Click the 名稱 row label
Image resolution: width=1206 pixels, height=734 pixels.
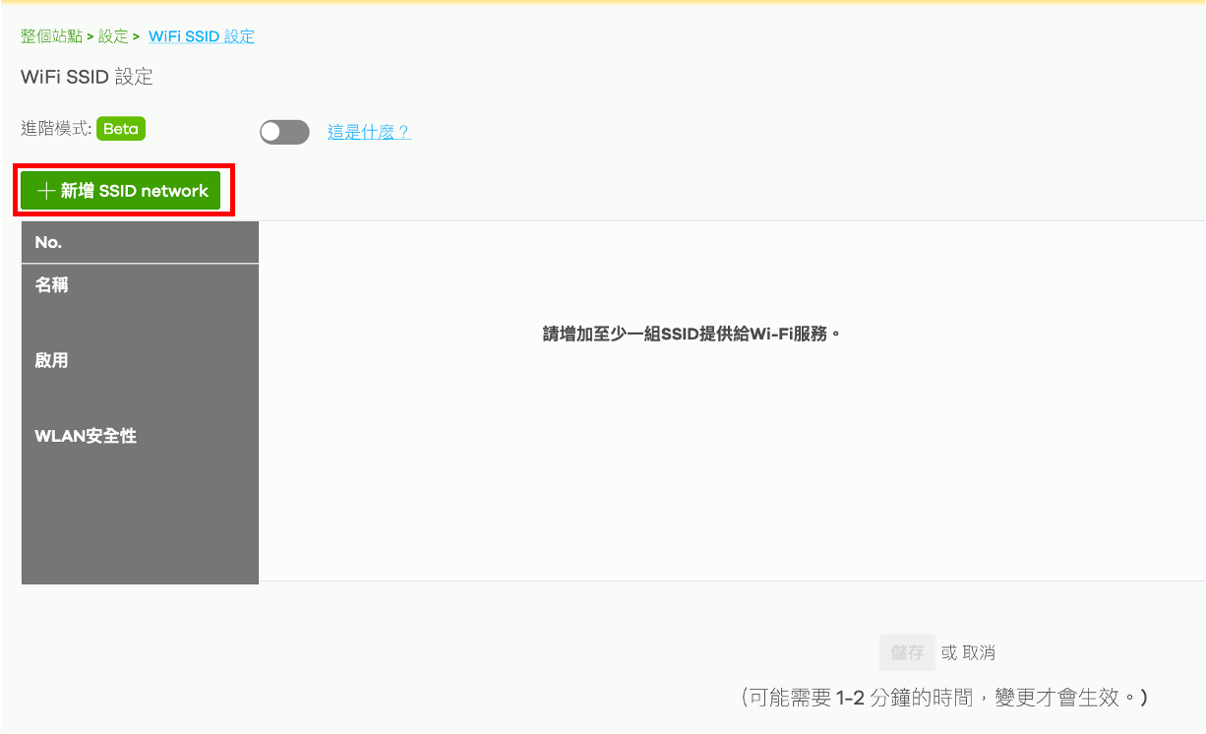pos(51,285)
